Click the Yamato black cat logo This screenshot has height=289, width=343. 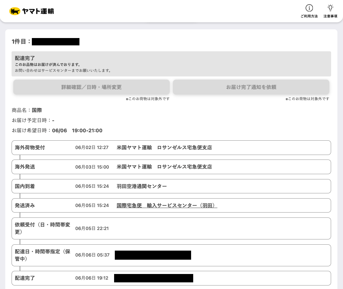click(x=15, y=11)
